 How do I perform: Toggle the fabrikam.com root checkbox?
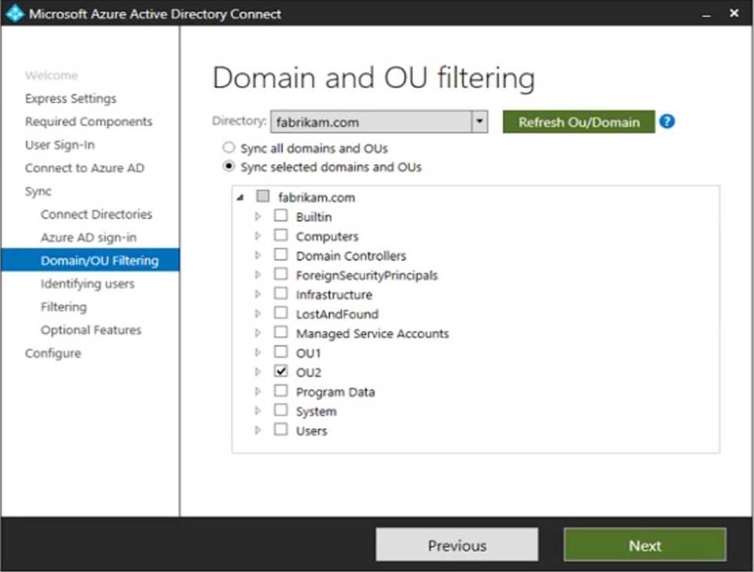[262, 196]
